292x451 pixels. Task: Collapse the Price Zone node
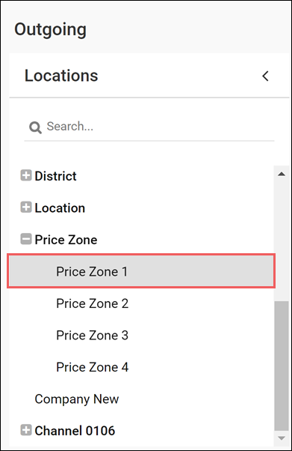[x=26, y=239]
